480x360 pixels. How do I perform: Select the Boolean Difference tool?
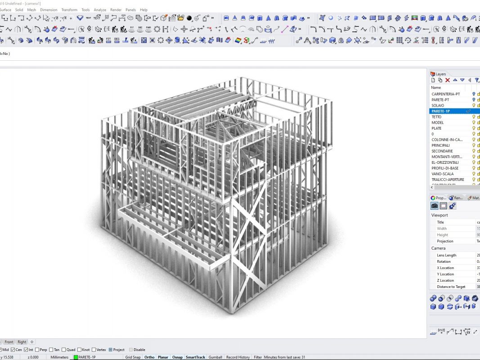[441, 298]
